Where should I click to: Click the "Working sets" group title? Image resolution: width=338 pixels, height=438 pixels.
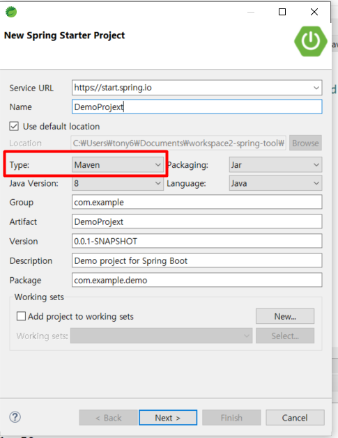point(39,297)
